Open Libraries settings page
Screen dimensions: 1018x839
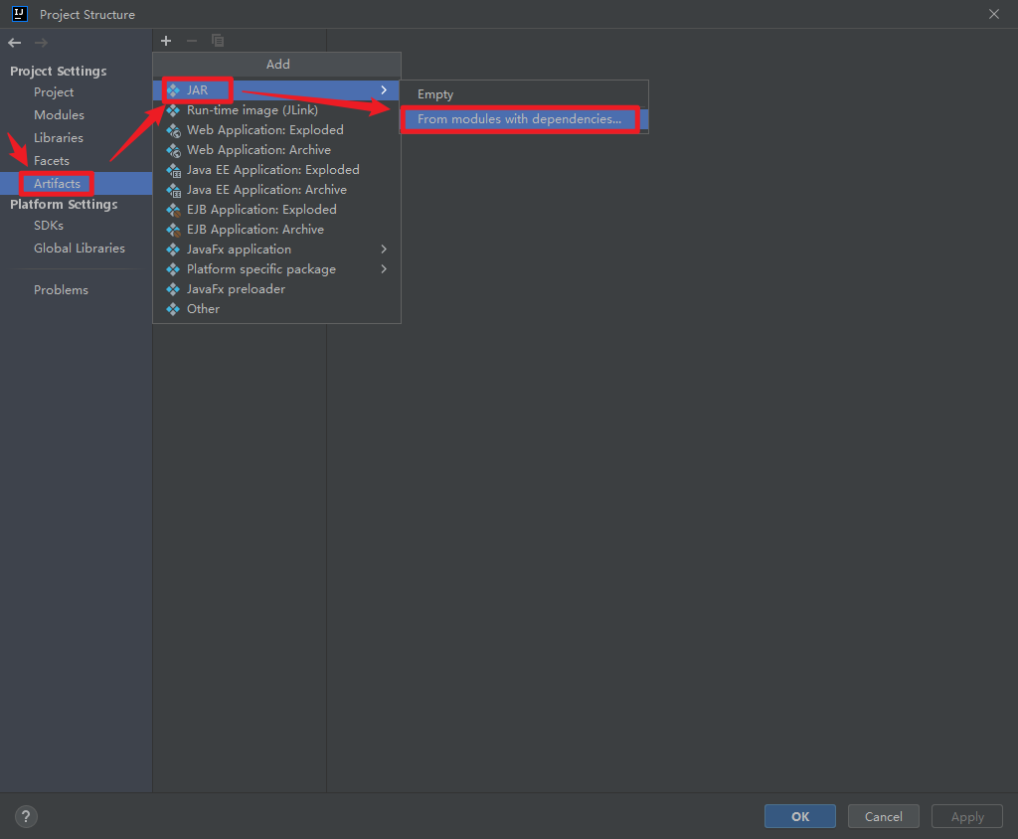coord(76,138)
